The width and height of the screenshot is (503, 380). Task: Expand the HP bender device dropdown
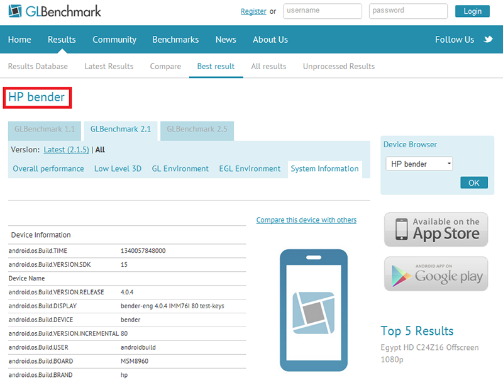click(x=419, y=164)
